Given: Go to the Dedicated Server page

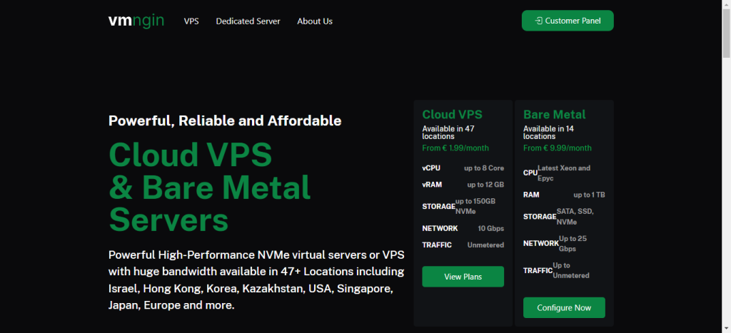Looking at the screenshot, I should pos(248,21).
